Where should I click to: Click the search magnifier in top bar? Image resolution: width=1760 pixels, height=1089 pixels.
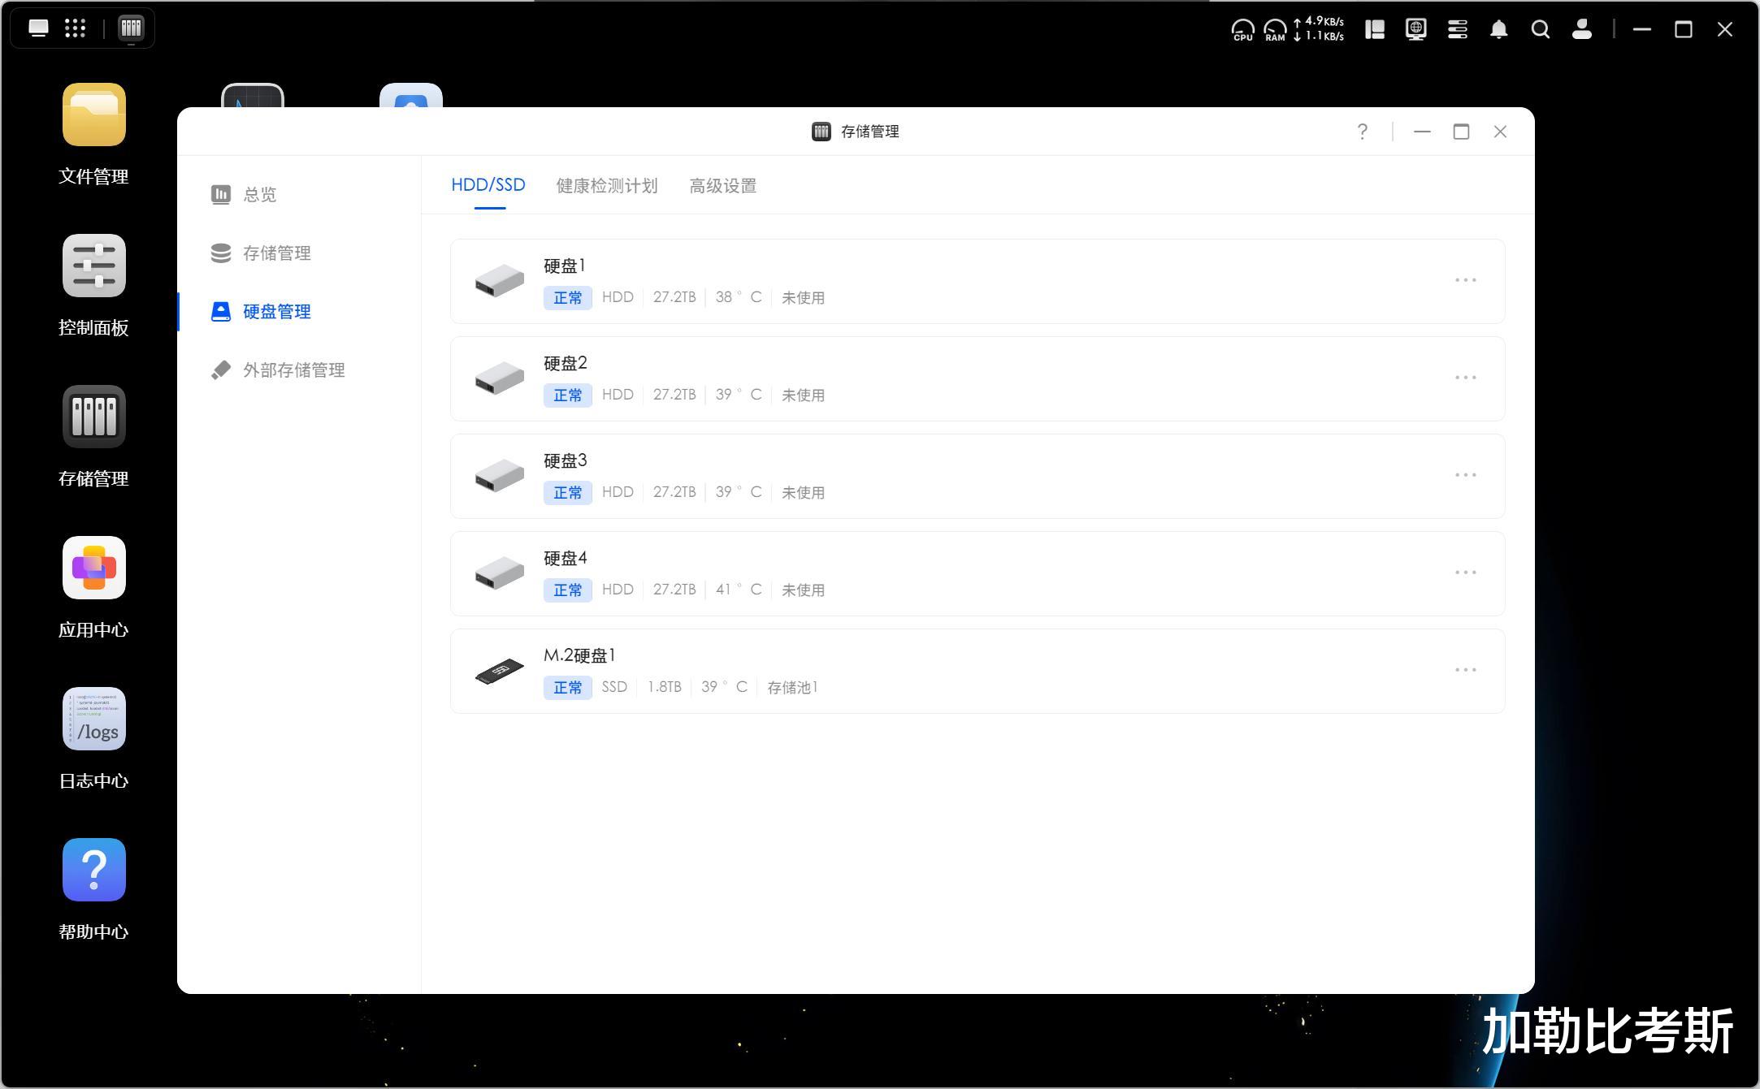click(x=1540, y=30)
